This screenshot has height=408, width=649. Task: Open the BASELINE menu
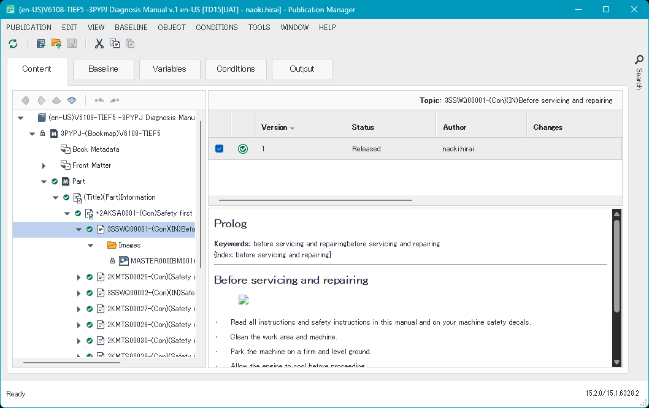pos(131,27)
